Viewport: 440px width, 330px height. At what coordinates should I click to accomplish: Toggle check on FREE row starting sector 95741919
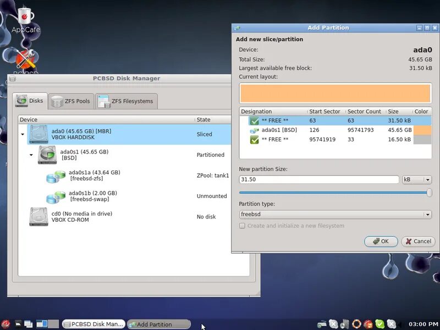[254, 140]
